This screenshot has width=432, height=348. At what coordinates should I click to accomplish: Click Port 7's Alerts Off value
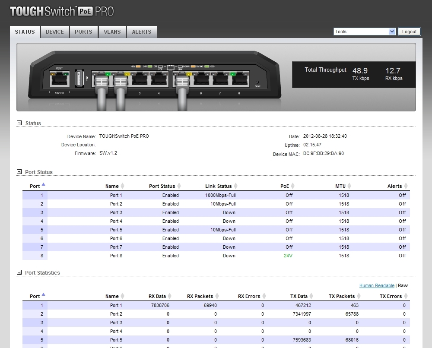(402, 247)
